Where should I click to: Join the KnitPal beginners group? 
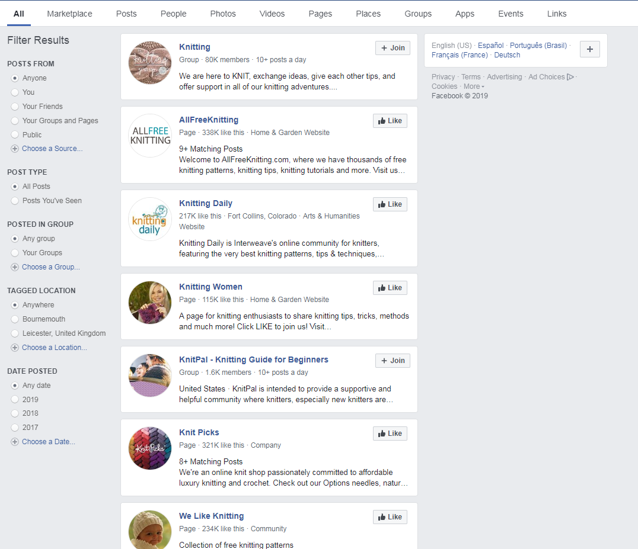point(393,361)
